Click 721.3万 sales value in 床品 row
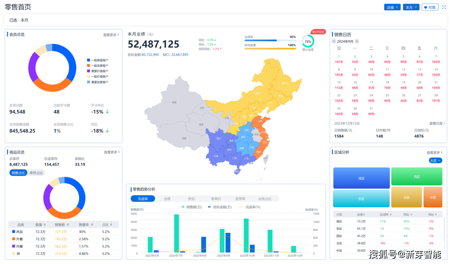 61,232
